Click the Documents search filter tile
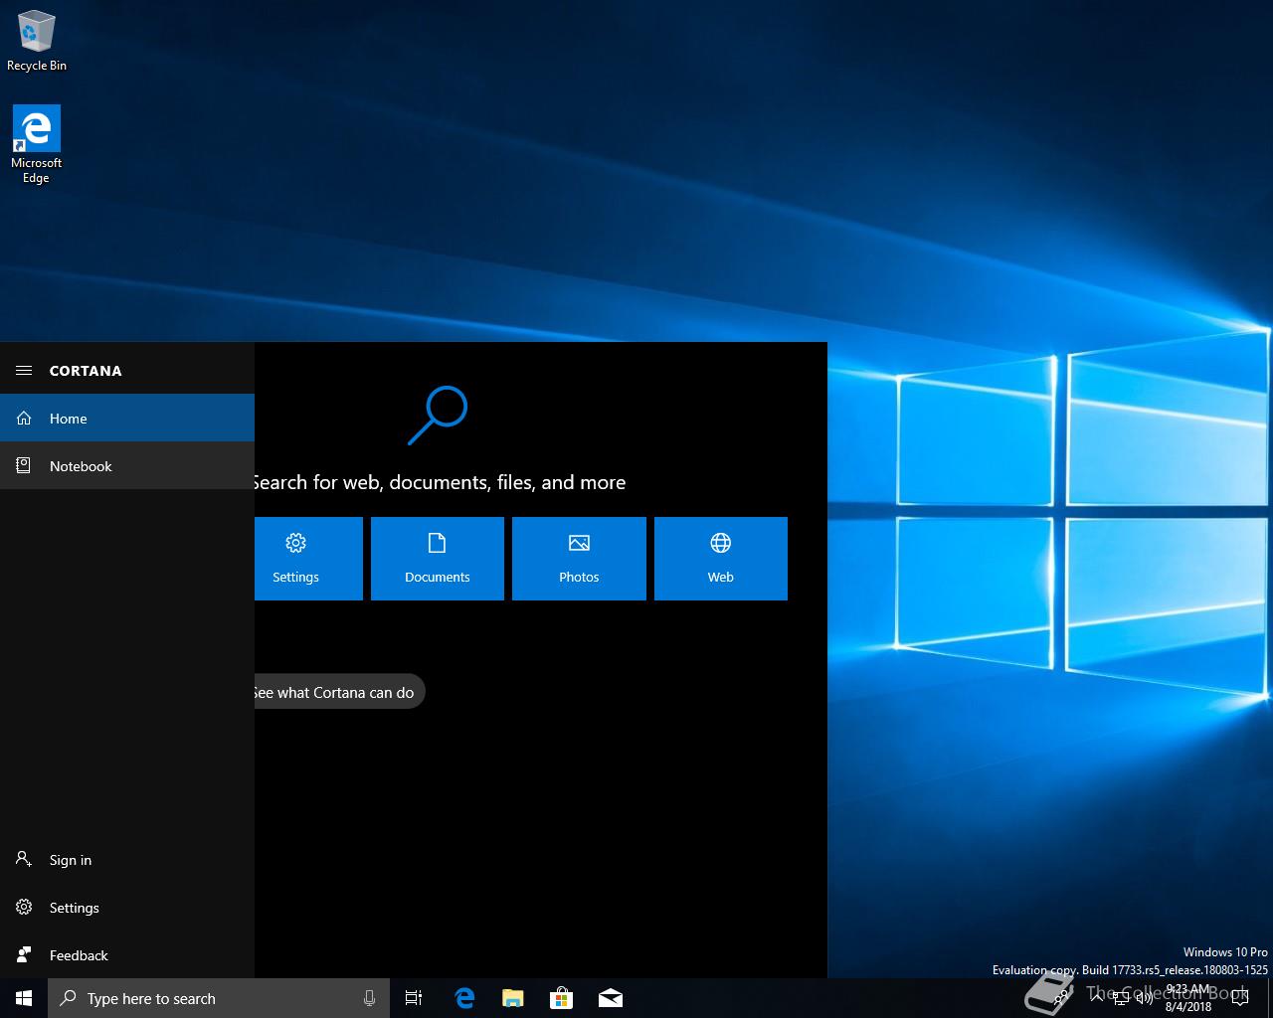The width and height of the screenshot is (1273, 1018). click(438, 559)
